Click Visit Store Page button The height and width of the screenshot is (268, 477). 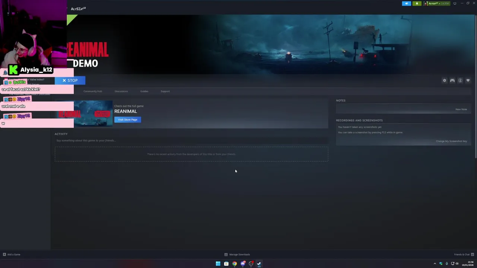coord(128,119)
